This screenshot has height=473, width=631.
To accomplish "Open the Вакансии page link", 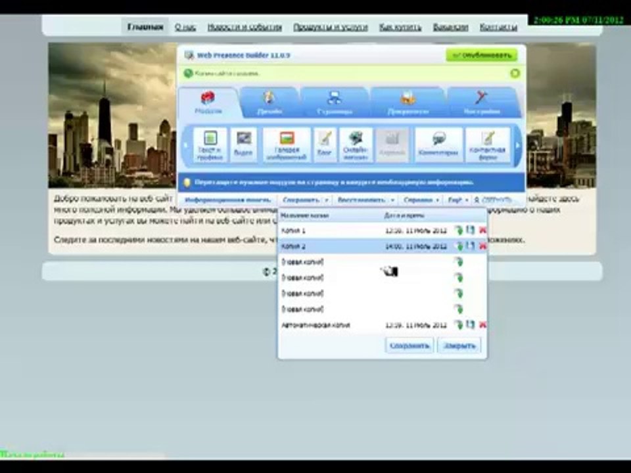I will click(x=451, y=28).
